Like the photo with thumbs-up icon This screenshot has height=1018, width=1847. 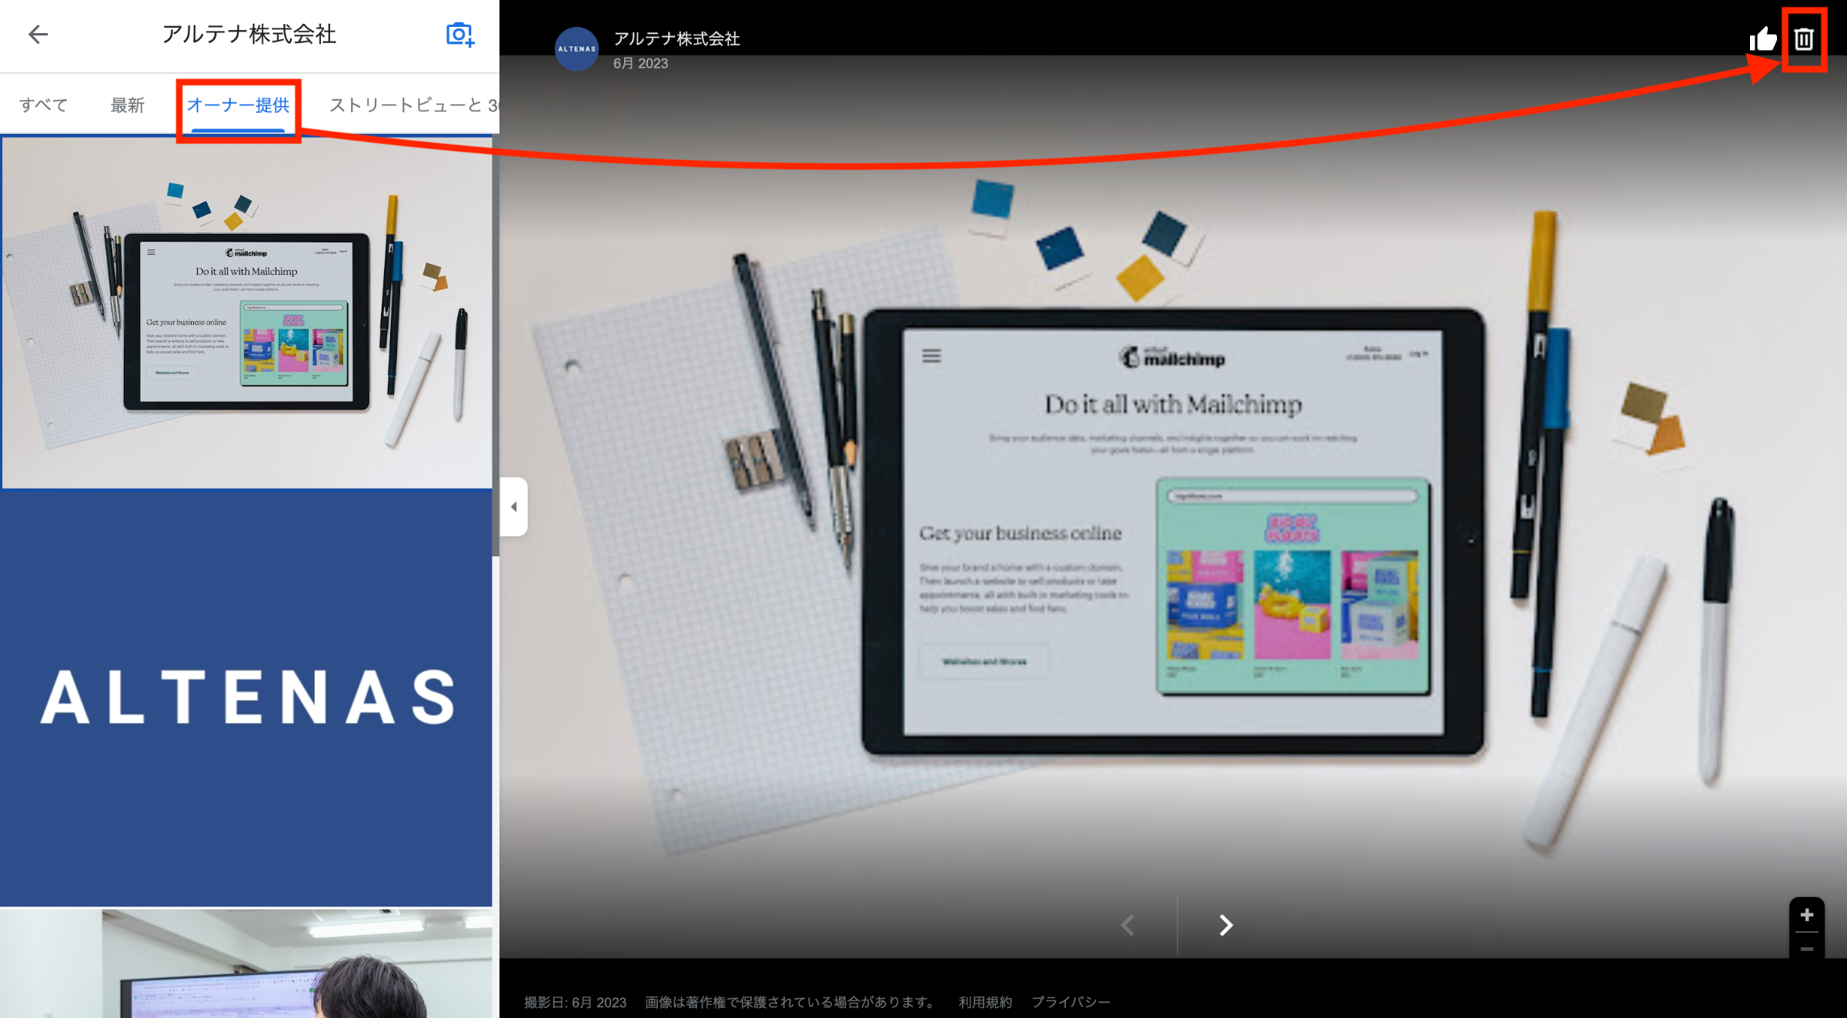[x=1762, y=38]
